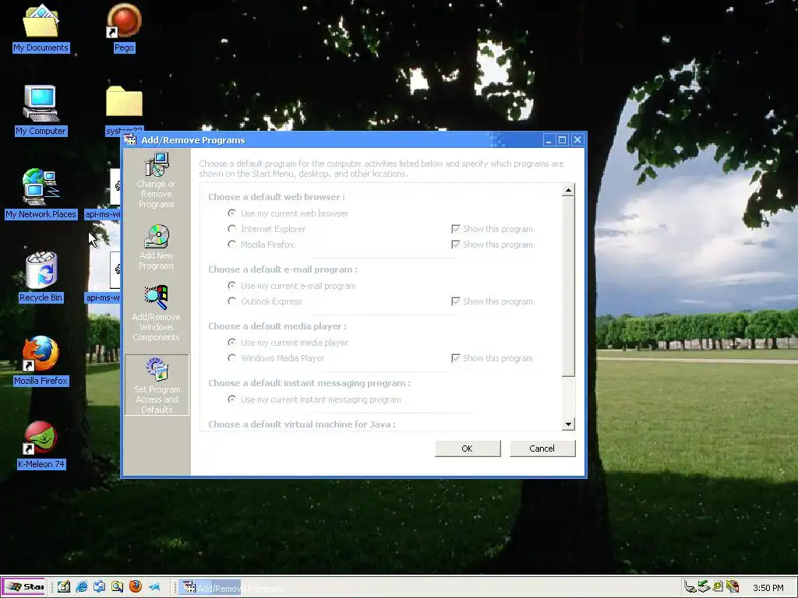Screen dimensions: 798x598
Task: Select the Mozilla Firefox desktop shortcut
Action: click(x=41, y=361)
